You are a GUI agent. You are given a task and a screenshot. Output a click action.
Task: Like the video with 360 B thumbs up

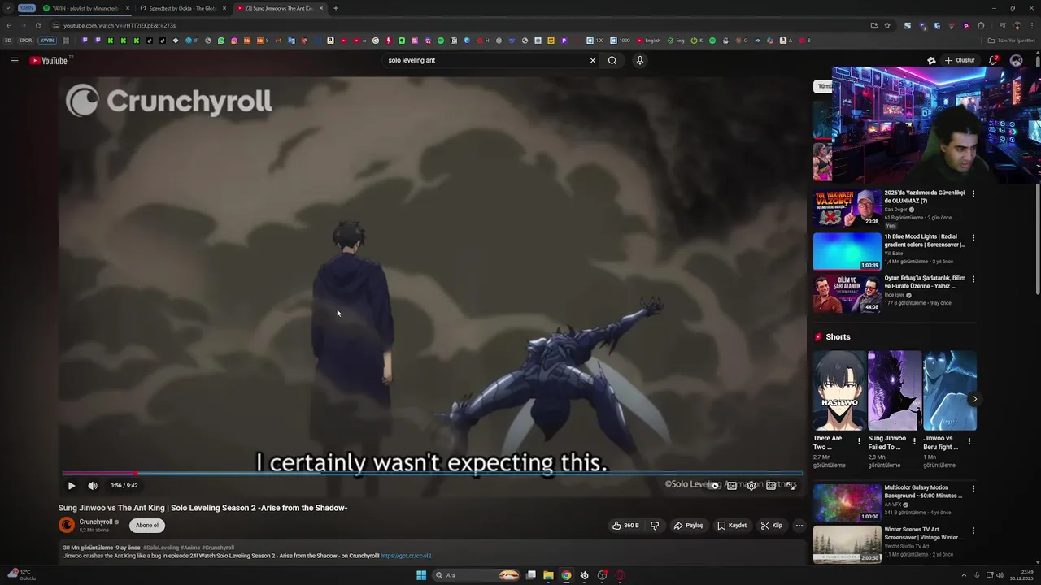pos(625,526)
